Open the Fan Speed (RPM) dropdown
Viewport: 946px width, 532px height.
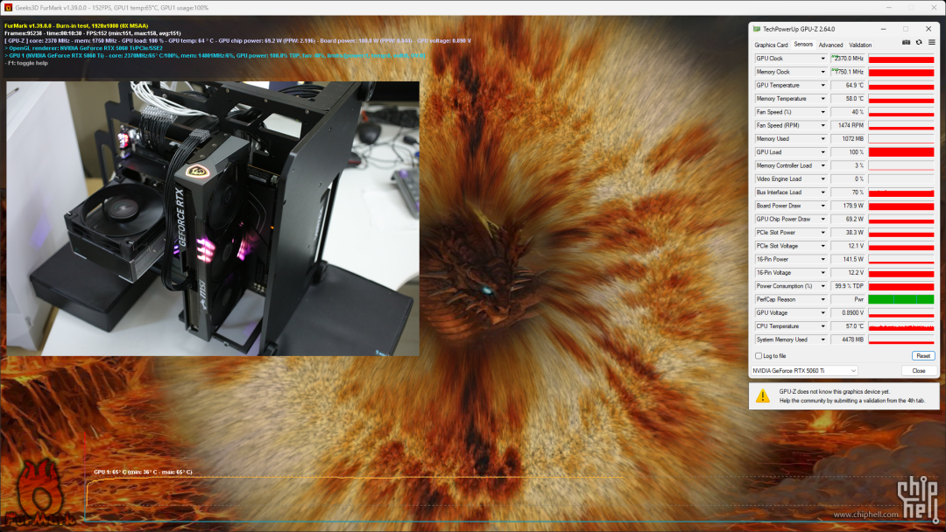(822, 125)
